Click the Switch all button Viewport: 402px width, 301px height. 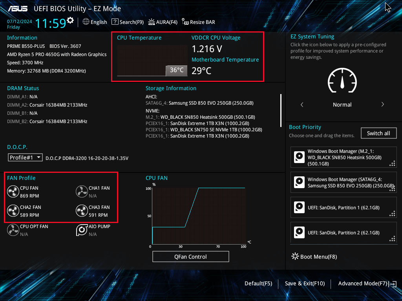[379, 133]
